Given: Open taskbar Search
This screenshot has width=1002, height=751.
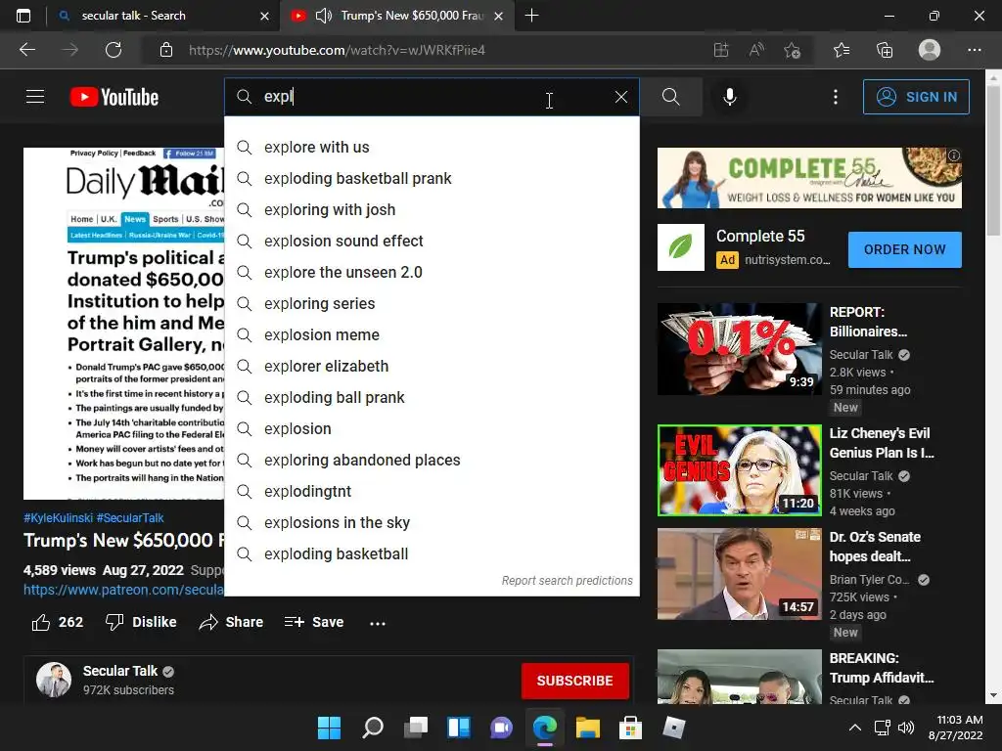Looking at the screenshot, I should [373, 728].
